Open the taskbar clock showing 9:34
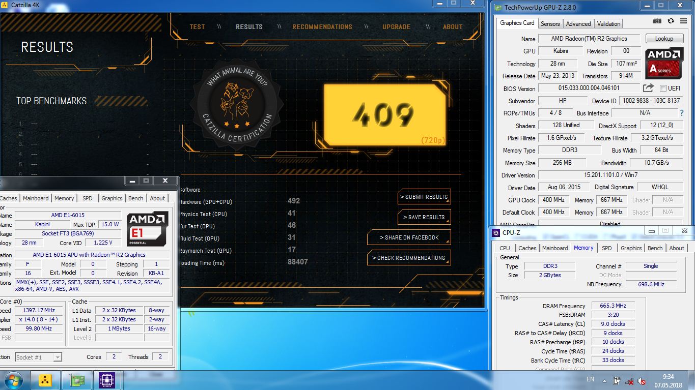 669,380
